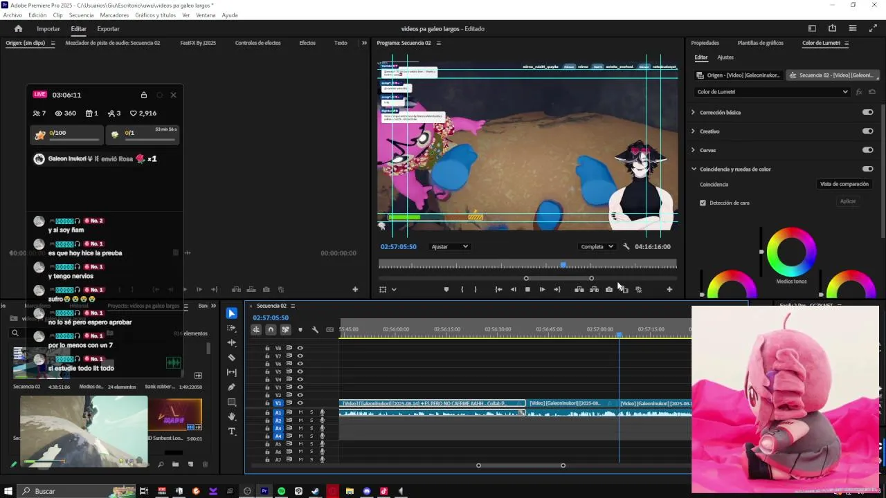Open Plantillas de gráficos tab
The image size is (886, 498).
pyautogui.click(x=761, y=43)
